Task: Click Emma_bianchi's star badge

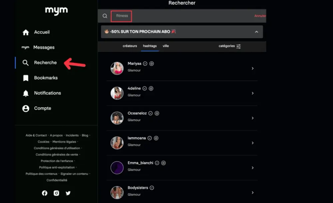Action: [x=163, y=163]
